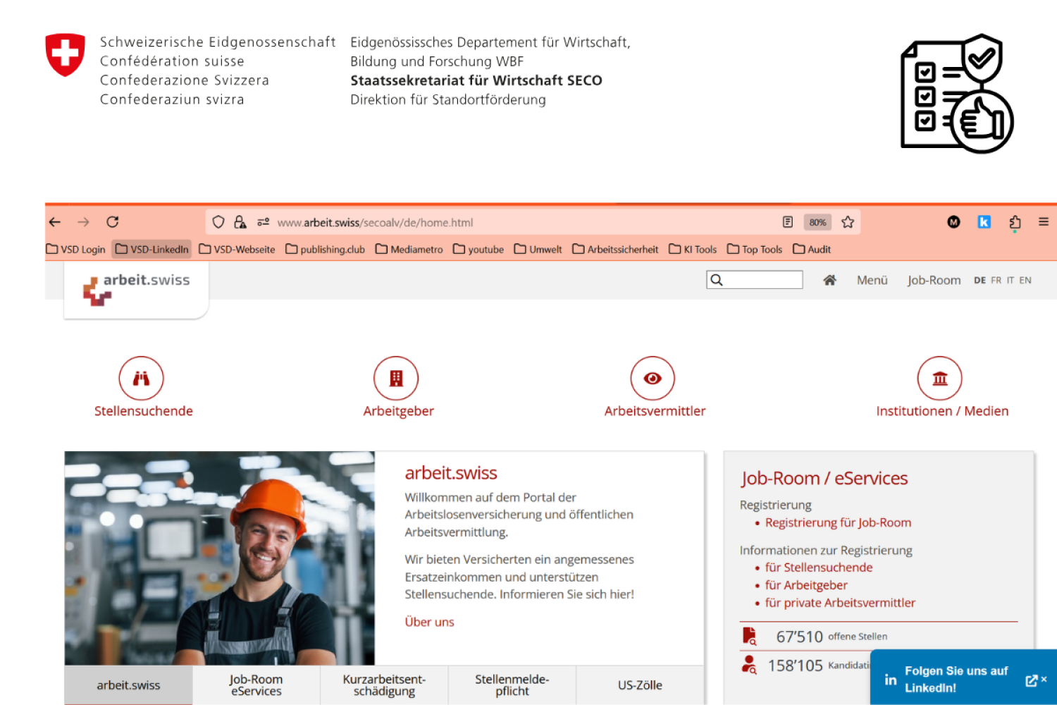1057x705 pixels.
Task: Click the home house icon on arbeit.swiss
Action: (x=829, y=281)
